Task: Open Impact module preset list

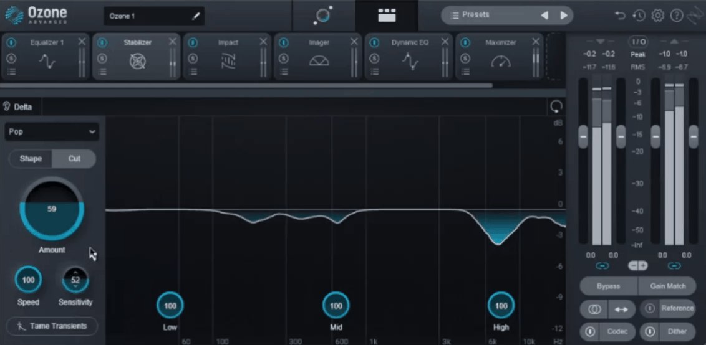Action: coord(193,72)
